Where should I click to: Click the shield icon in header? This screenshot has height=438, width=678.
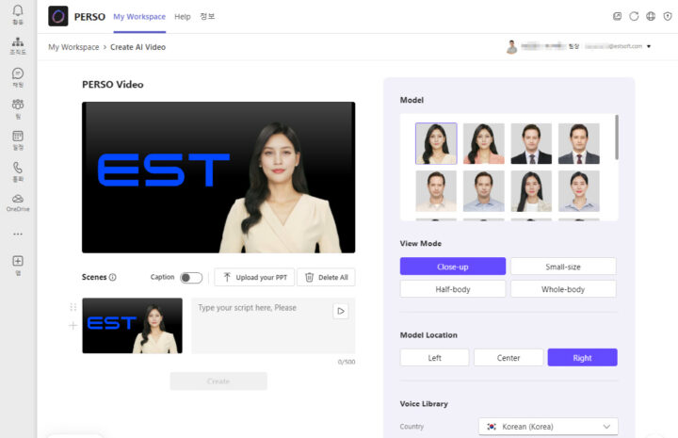(x=668, y=16)
